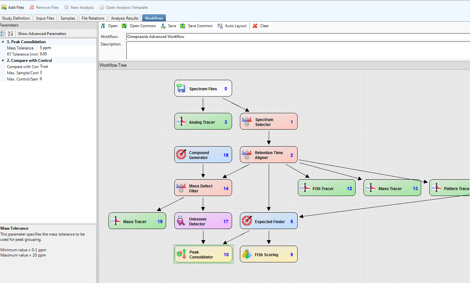Click the Unknown Detector flask icon
This screenshot has height=283, width=470.
181,221
